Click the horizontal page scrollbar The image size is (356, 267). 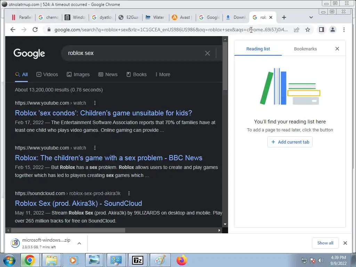coord(68,230)
